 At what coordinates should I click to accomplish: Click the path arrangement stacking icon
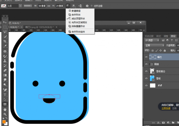(x=80, y=6)
